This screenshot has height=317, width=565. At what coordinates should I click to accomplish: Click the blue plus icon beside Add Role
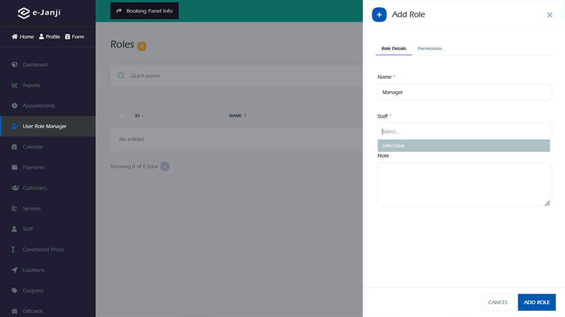pyautogui.click(x=379, y=15)
